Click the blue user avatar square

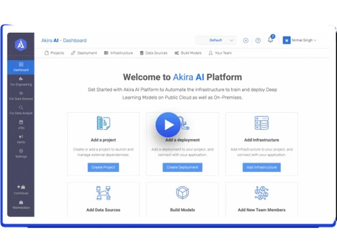[286, 40]
